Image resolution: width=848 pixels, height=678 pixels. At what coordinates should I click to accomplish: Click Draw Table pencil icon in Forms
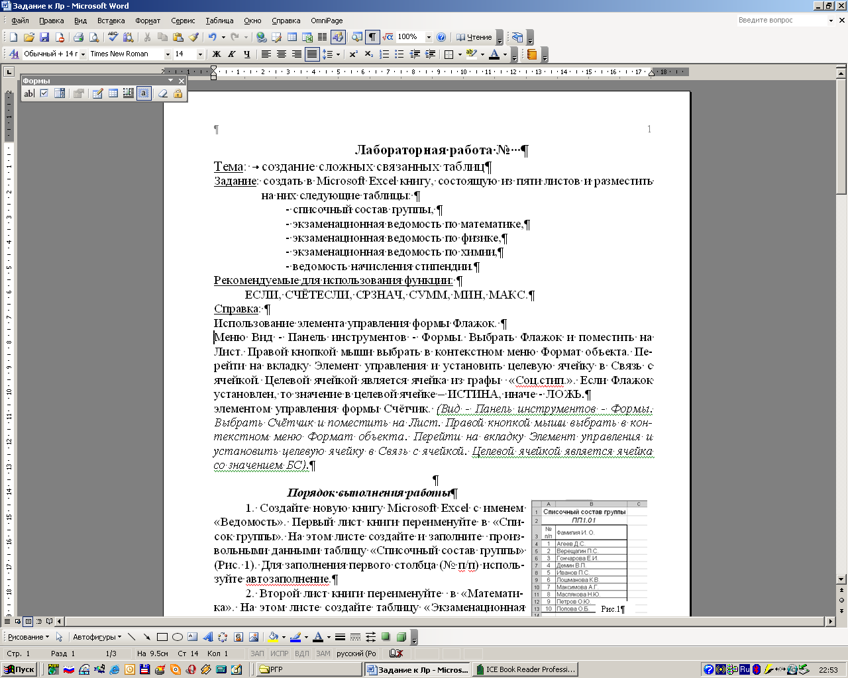pyautogui.click(x=98, y=94)
